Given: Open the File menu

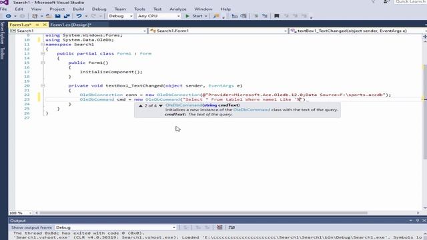Looking at the screenshot, I should (3, 9).
